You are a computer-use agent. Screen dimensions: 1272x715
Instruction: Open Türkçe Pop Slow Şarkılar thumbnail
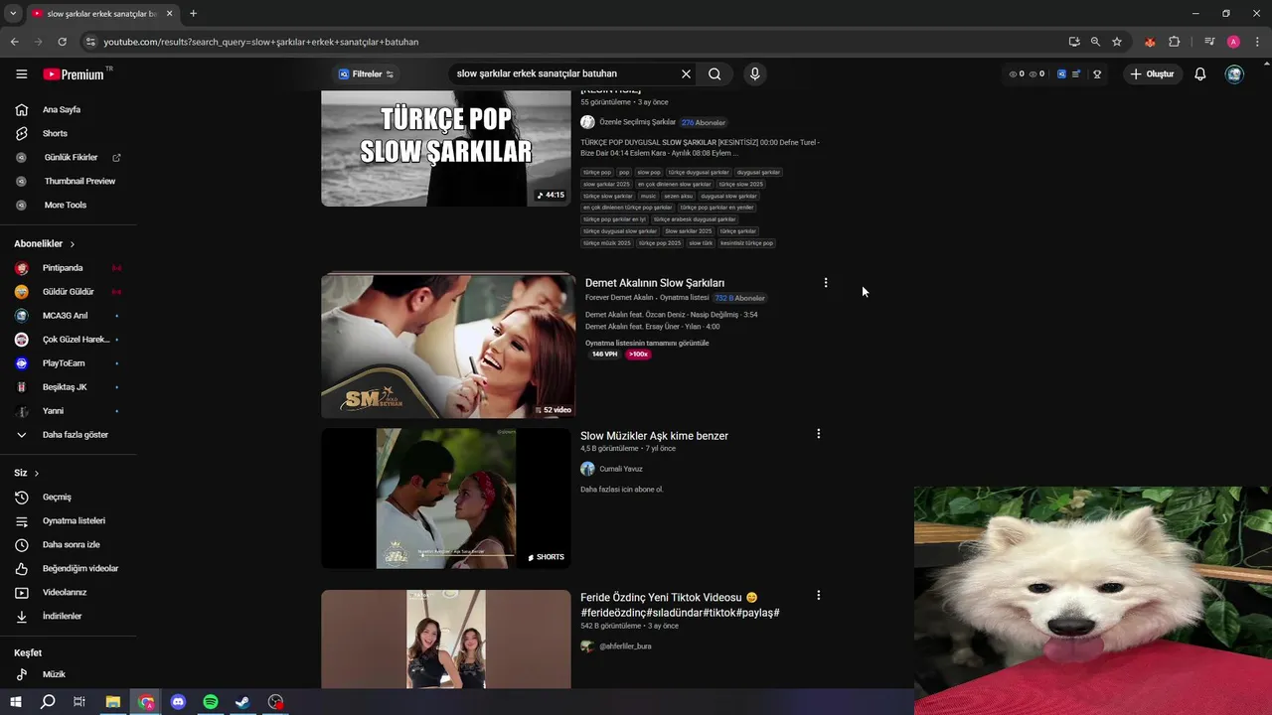coord(446,148)
